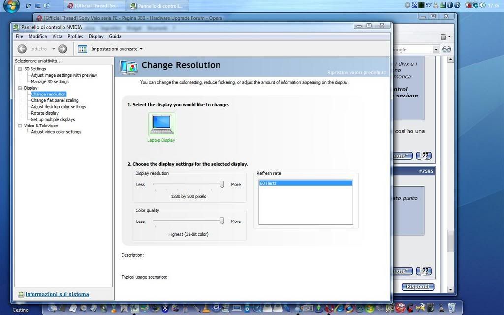The height and width of the screenshot is (315, 504).
Task: Click the Impostazioni avanzate view icon
Action: pyautogui.click(x=82, y=49)
